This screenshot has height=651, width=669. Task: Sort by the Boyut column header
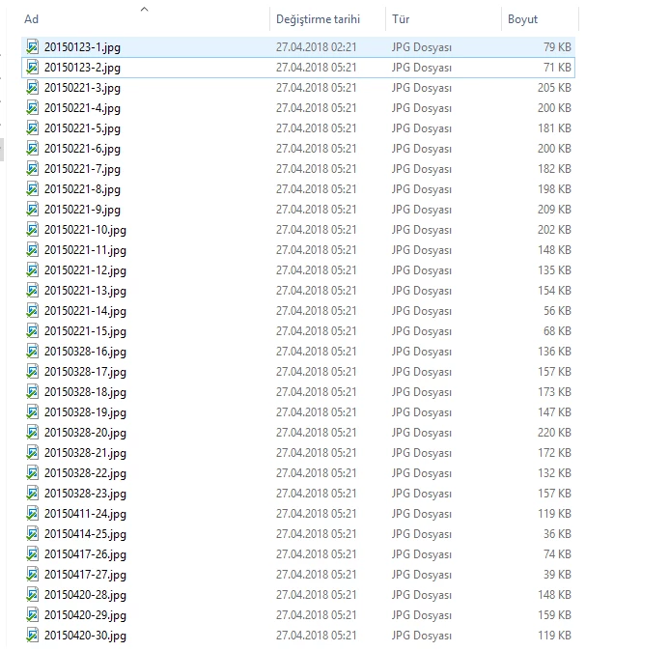[522, 19]
